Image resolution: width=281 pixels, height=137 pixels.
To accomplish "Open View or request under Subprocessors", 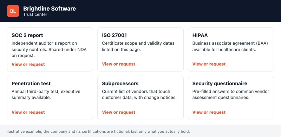I will 119,112.
